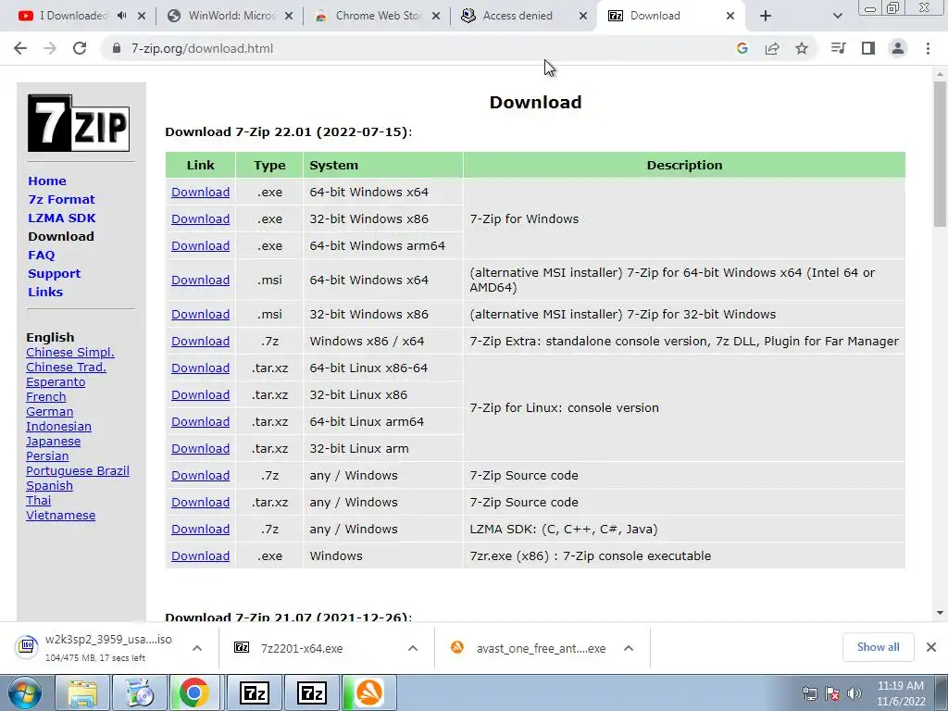The height and width of the screenshot is (711, 948).
Task: Download the .tar.xz for 64-bit Linux x86-64
Action: (200, 368)
